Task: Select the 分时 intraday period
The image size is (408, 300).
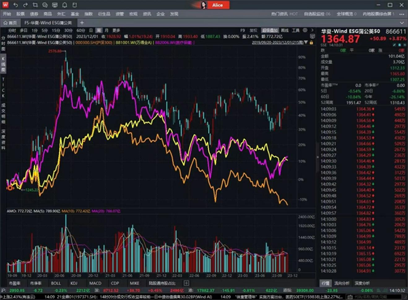Action: point(12,31)
